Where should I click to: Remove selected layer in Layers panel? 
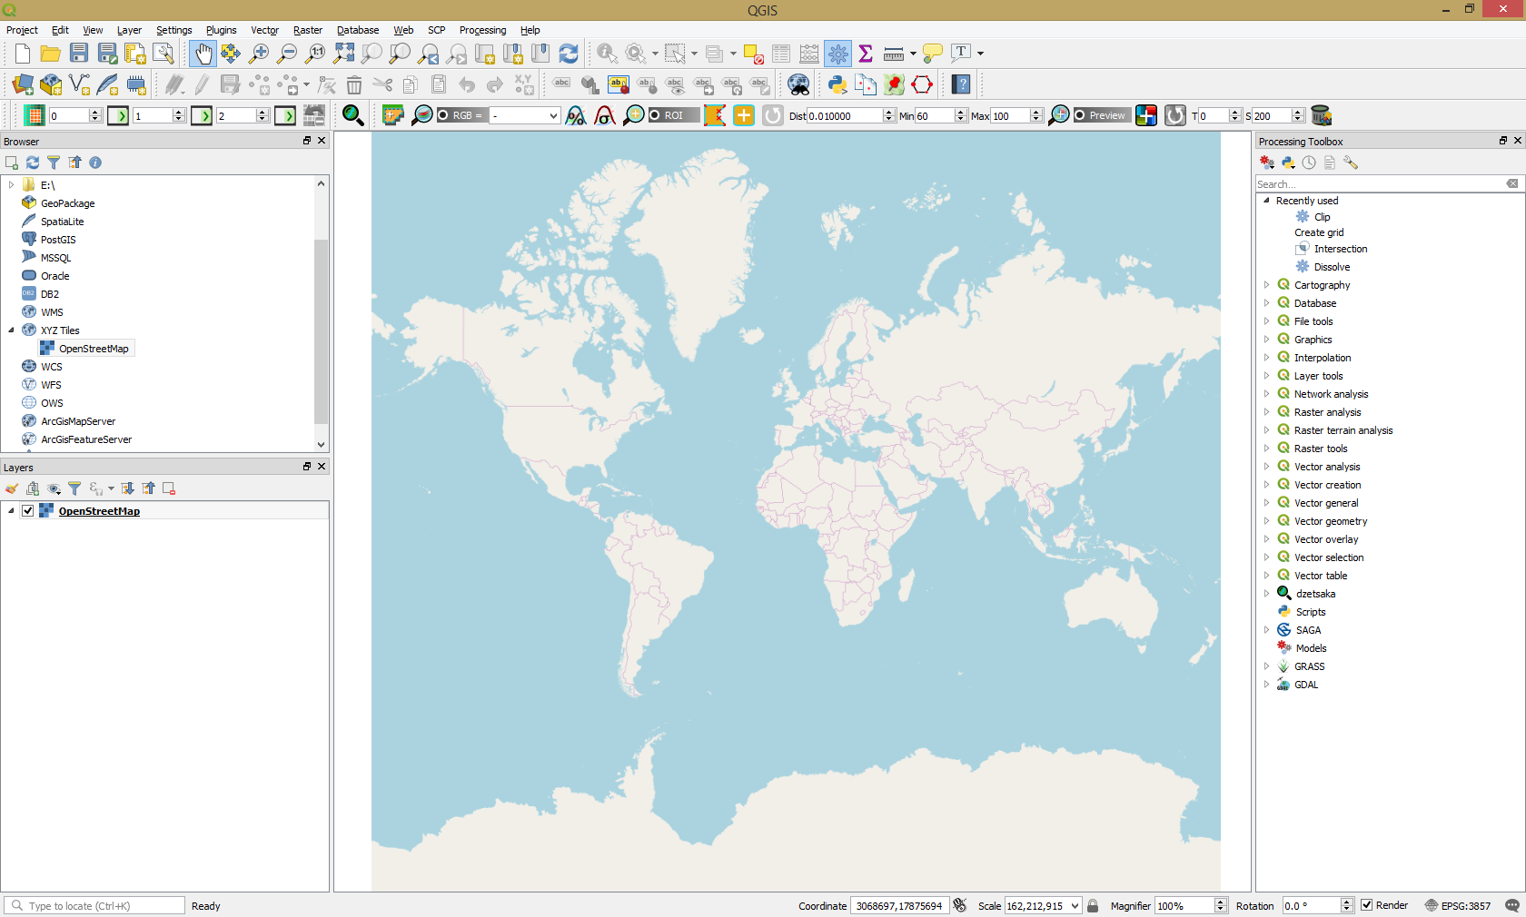pyautogui.click(x=169, y=488)
